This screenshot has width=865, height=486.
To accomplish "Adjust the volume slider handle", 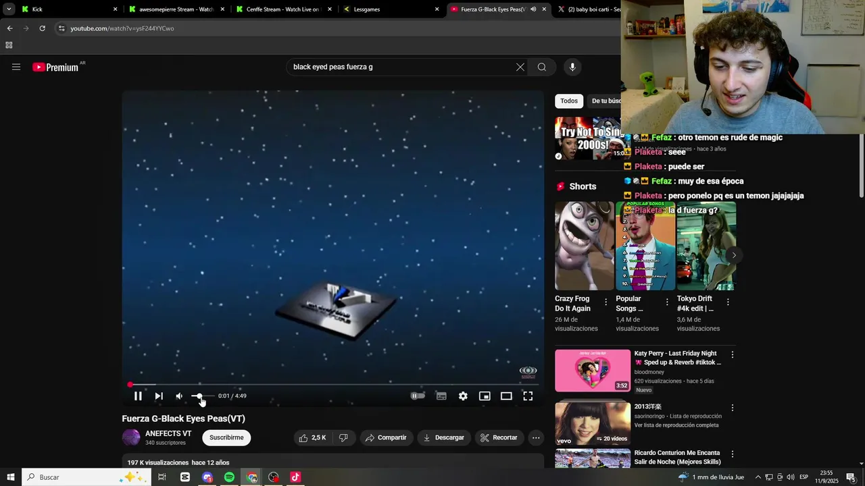I will (x=198, y=396).
